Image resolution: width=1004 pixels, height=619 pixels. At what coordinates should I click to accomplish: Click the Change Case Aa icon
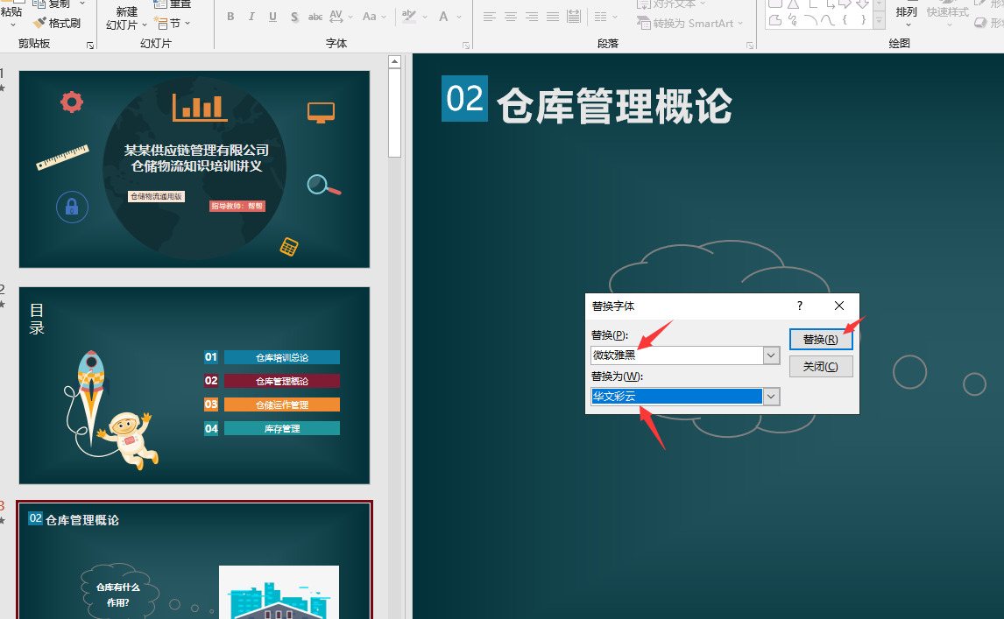tap(370, 17)
